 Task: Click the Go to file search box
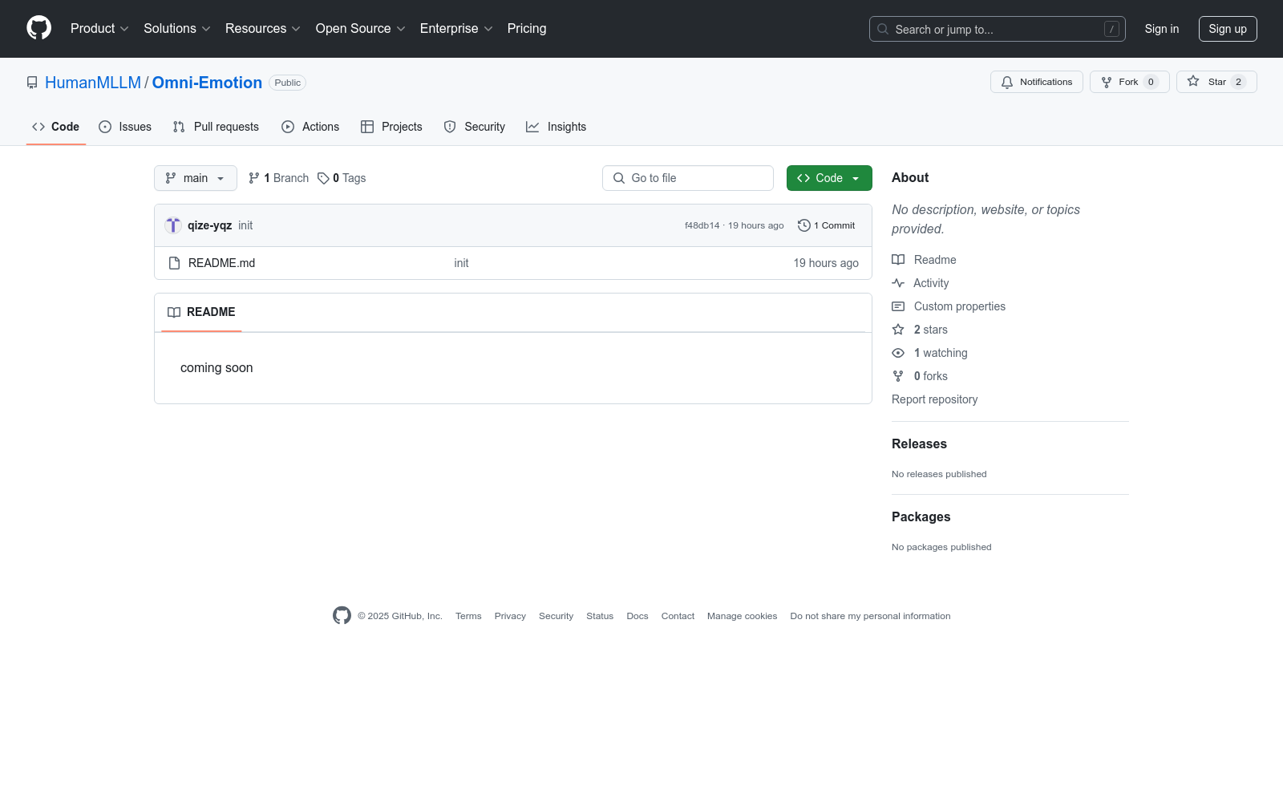[688, 178]
